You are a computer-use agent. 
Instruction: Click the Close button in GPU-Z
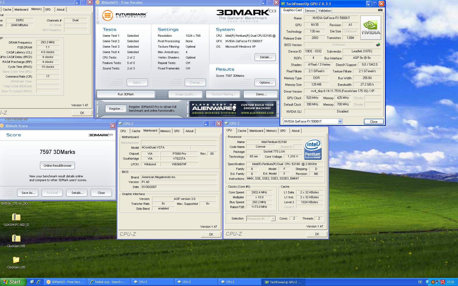coord(373,122)
